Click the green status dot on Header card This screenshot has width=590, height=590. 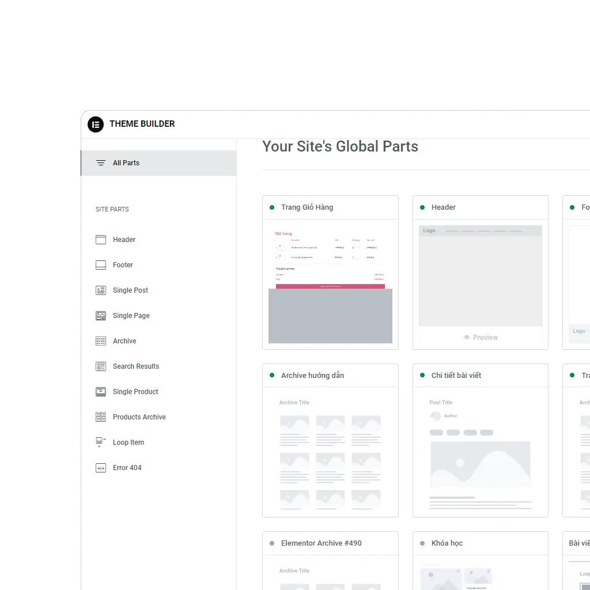point(422,207)
